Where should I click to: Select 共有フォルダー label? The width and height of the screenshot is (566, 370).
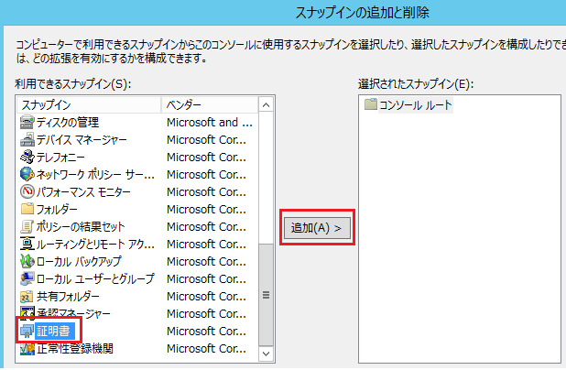pos(68,297)
